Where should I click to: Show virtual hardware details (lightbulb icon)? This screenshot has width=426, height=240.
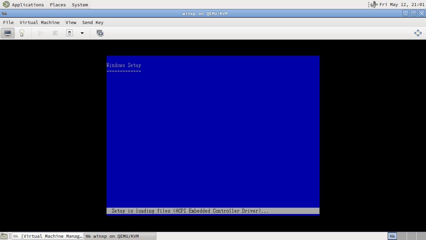[22, 33]
